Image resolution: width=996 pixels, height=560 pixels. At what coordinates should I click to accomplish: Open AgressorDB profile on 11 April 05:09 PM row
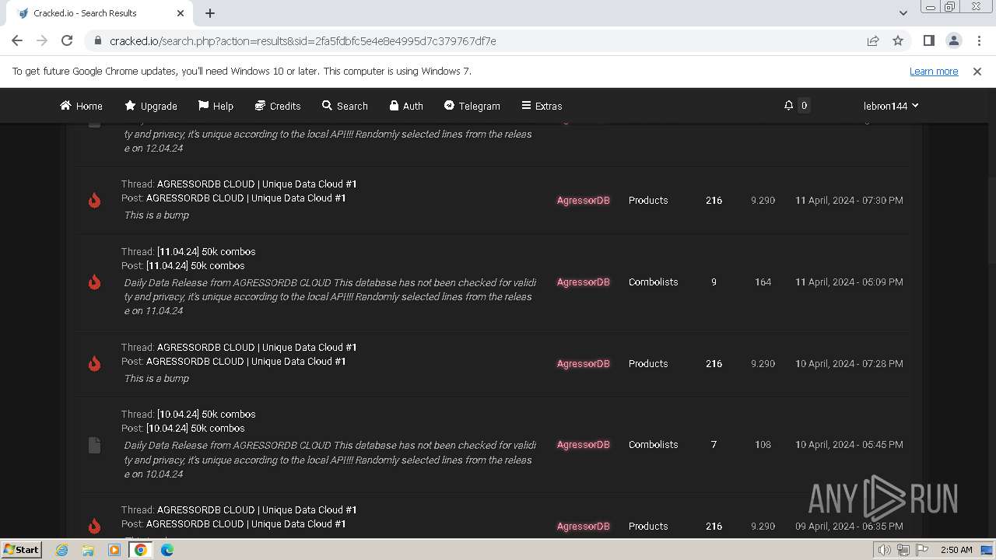click(584, 282)
